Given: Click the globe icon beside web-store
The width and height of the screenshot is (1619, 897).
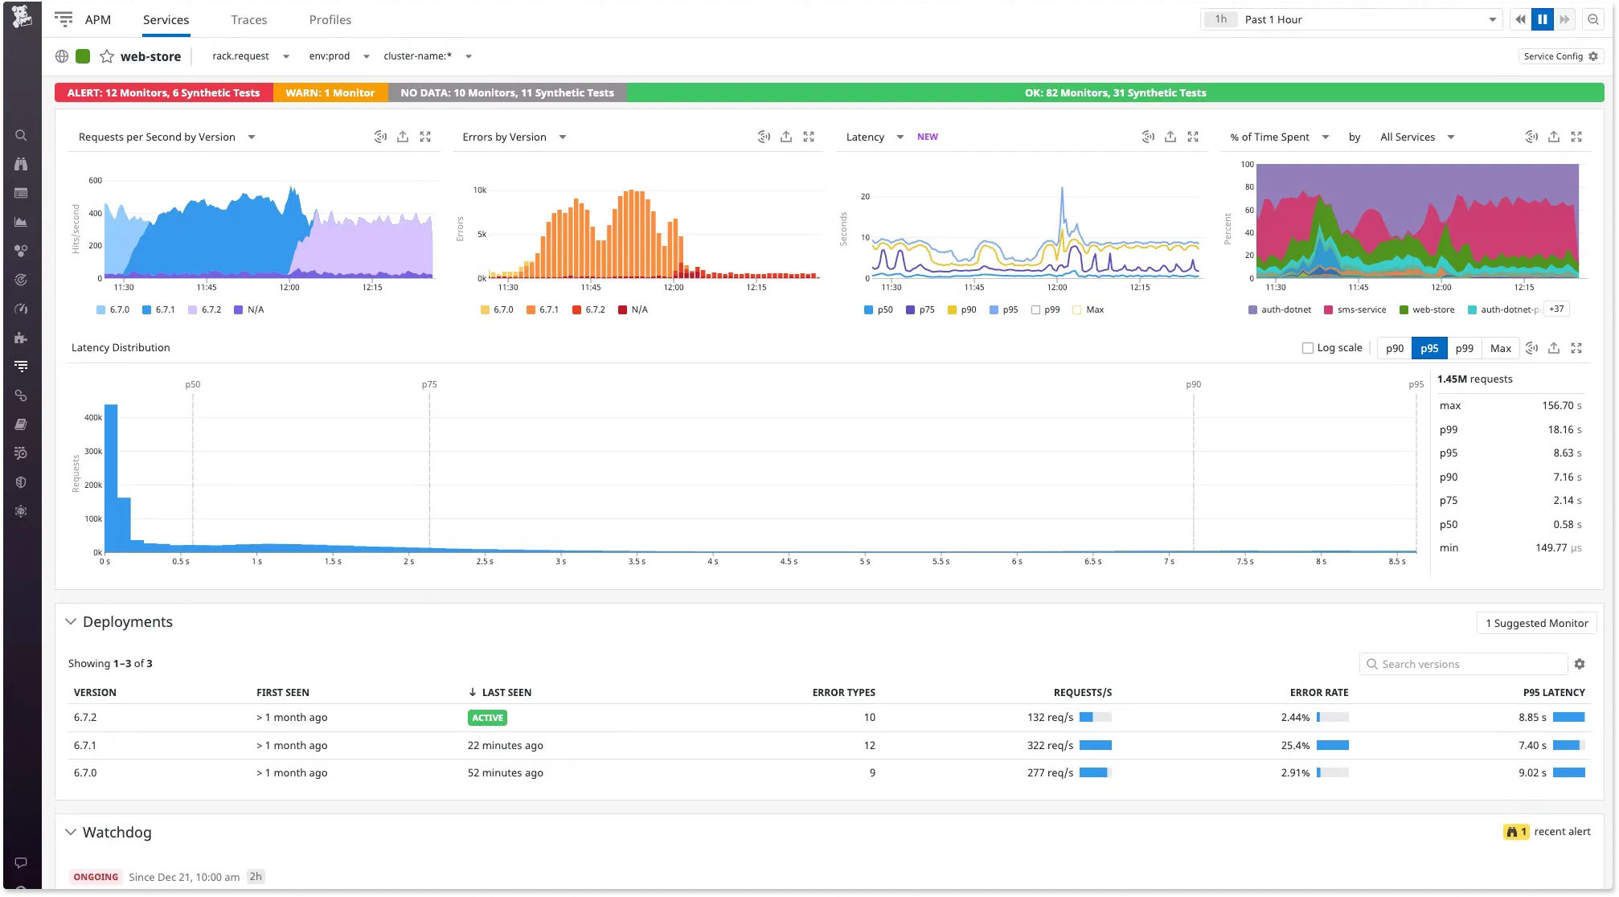Looking at the screenshot, I should (x=62, y=56).
